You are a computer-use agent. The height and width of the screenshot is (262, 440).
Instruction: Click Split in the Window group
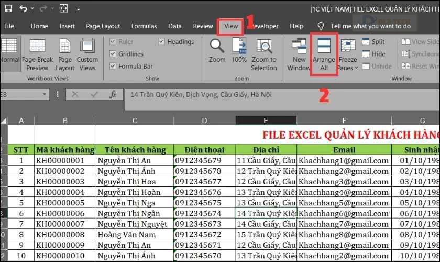point(373,42)
